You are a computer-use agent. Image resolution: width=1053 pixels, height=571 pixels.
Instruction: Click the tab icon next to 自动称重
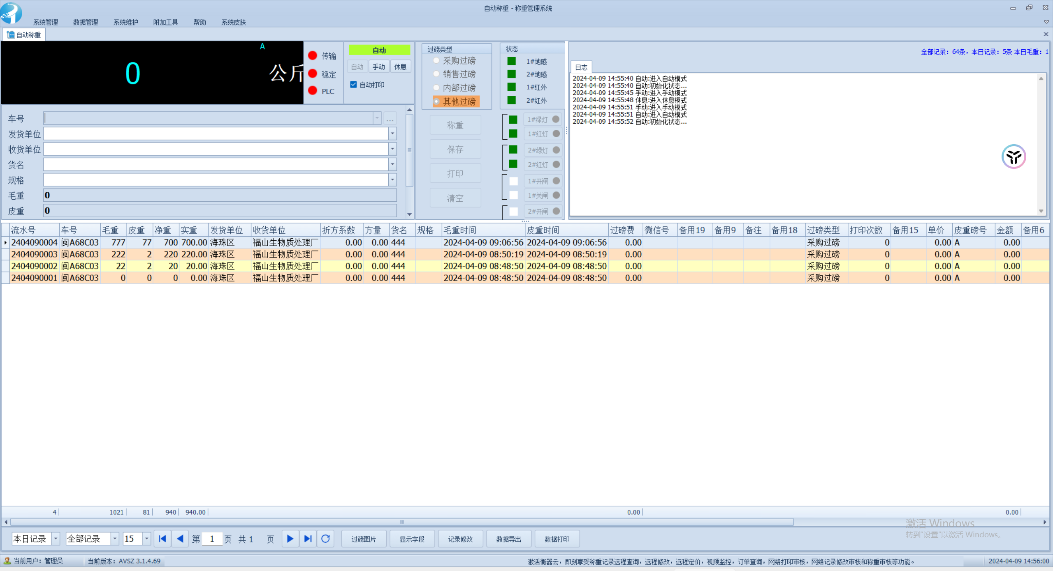(11, 35)
